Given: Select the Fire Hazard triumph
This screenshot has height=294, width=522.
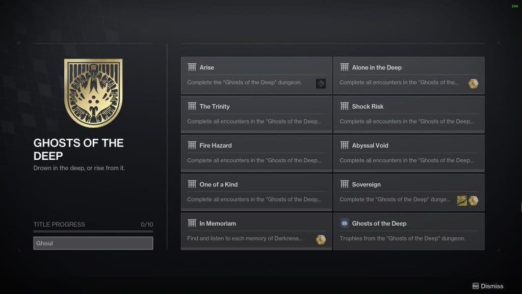Looking at the screenshot, I should pos(256,153).
